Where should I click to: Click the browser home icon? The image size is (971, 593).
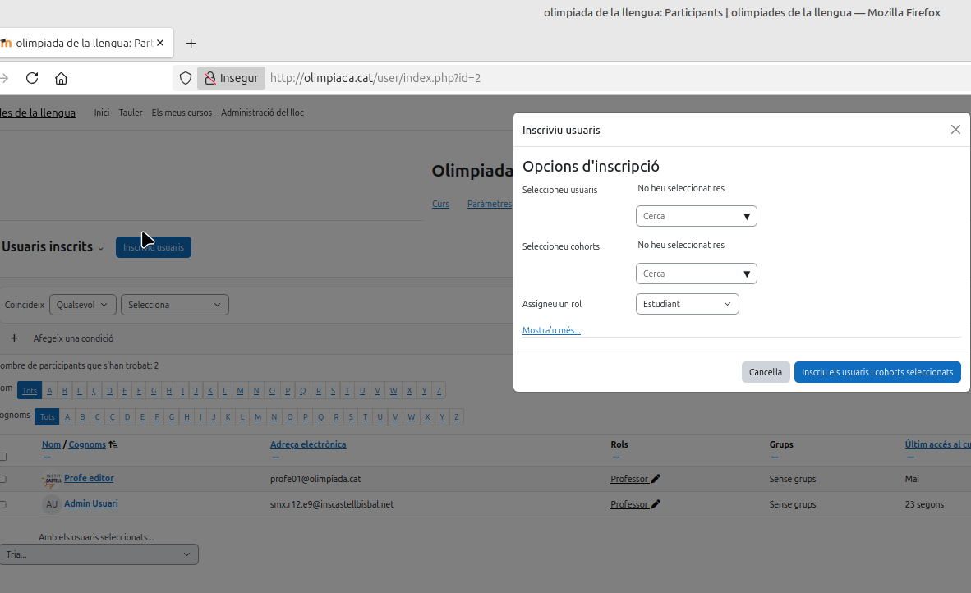pos(61,78)
